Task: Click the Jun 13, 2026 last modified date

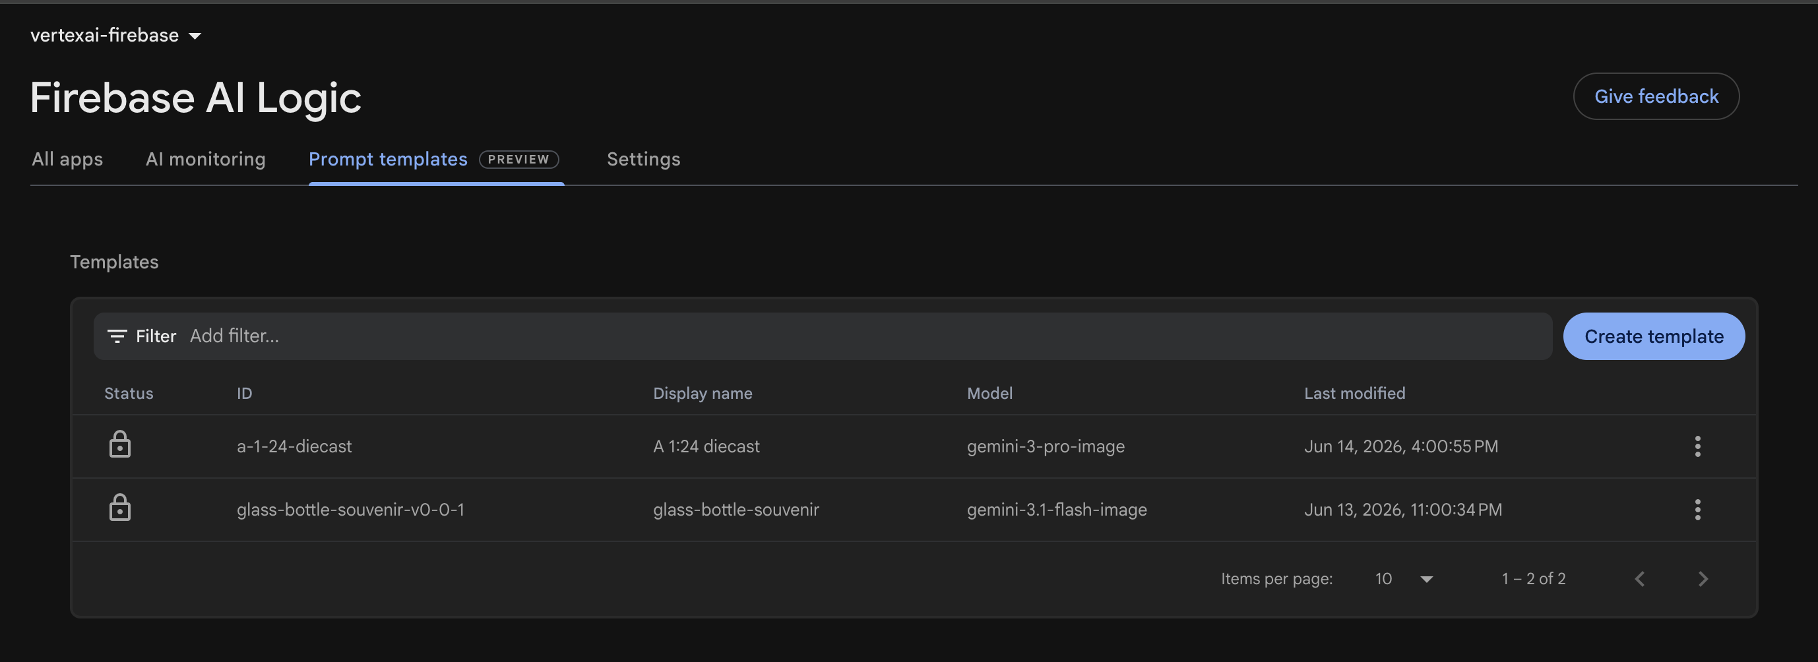Action: pyautogui.click(x=1403, y=510)
